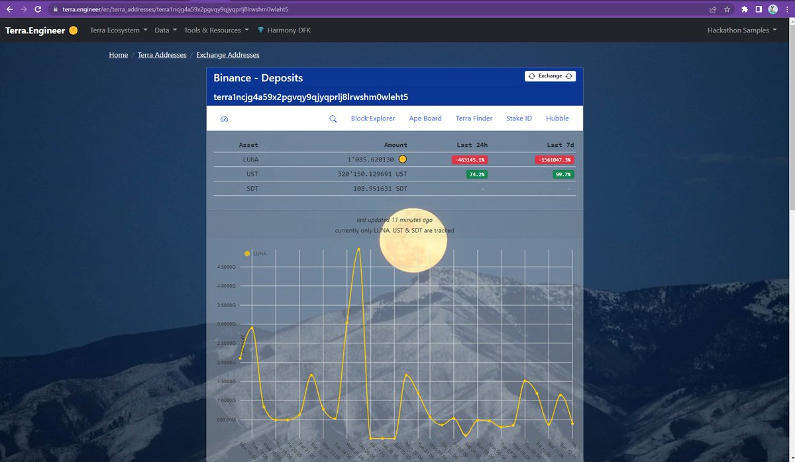
Task: Expand the Hackathon Samples dropdown
Action: point(742,30)
